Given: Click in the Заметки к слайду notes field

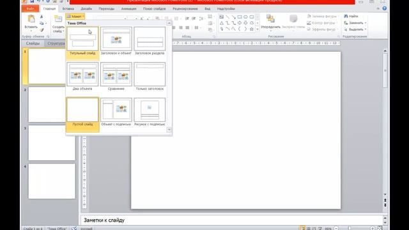Looking at the screenshot, I should click(x=231, y=220).
